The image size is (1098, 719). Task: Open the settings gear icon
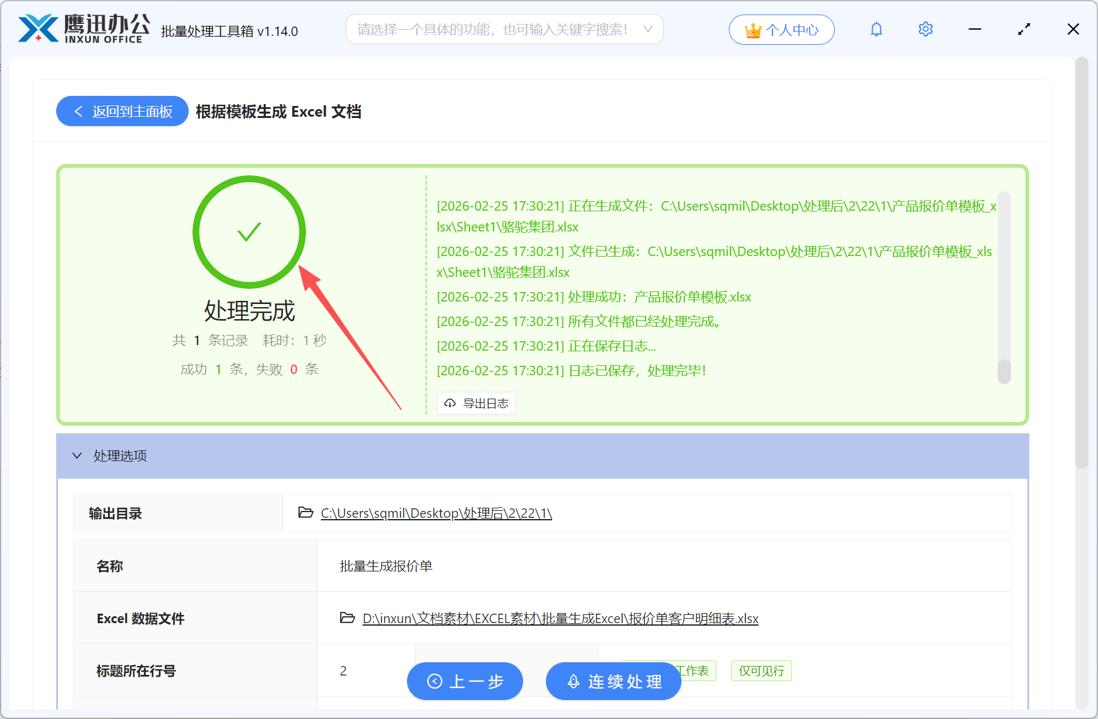click(925, 28)
